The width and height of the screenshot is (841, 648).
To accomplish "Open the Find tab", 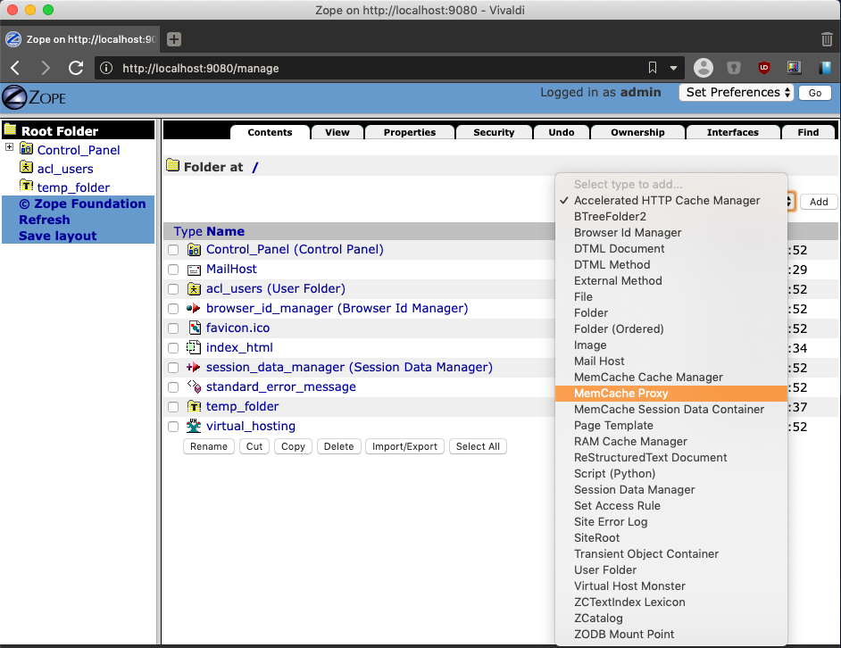I will pyautogui.click(x=808, y=132).
